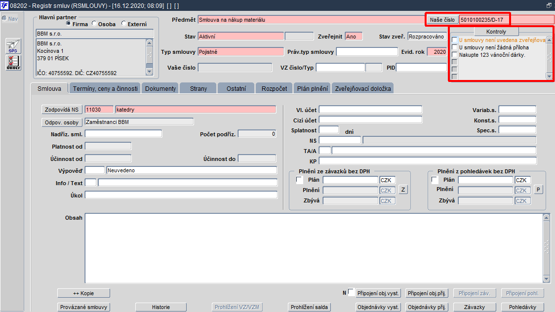Click the Provázané smlouvy button
555x312 pixels.
pyautogui.click(x=83, y=307)
